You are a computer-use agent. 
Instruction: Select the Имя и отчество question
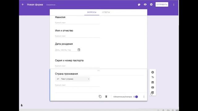tap(64, 31)
